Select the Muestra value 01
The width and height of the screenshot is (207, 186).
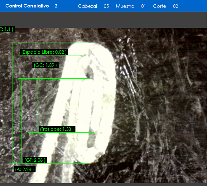pos(143,6)
